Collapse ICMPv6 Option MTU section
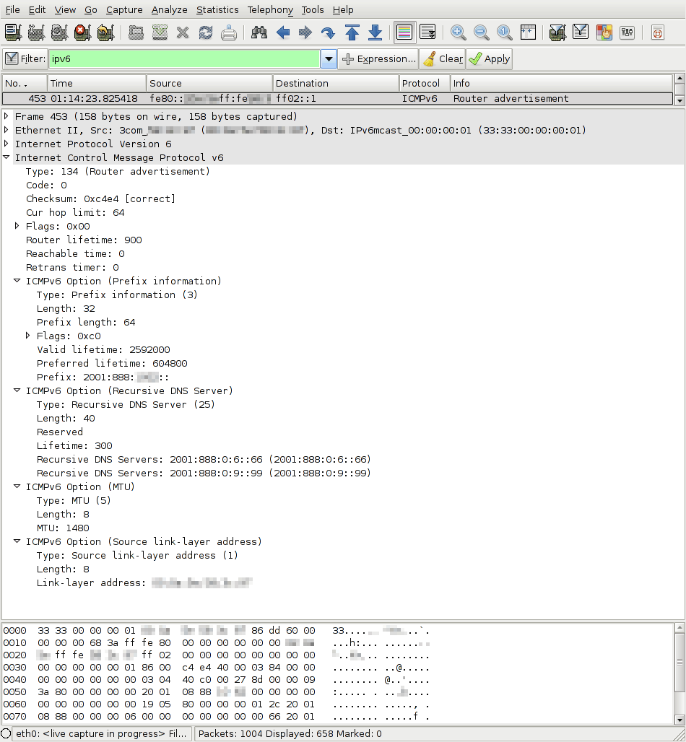 pyautogui.click(x=17, y=486)
